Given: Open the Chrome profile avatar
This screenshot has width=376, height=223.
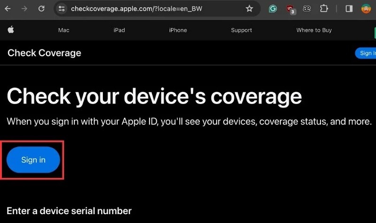Looking at the screenshot, I should click(366, 8).
